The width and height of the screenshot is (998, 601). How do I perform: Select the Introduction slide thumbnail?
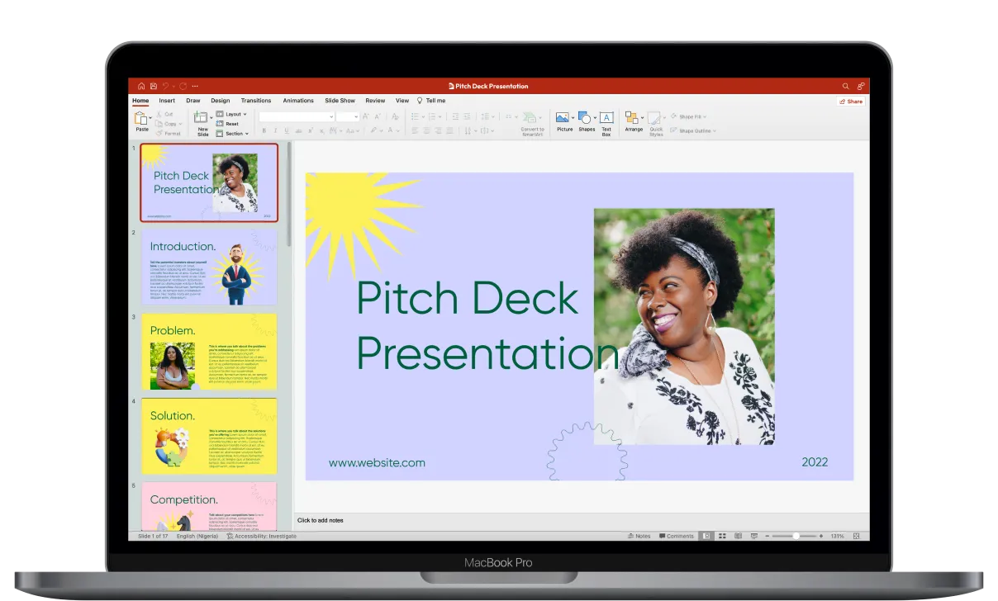209,267
